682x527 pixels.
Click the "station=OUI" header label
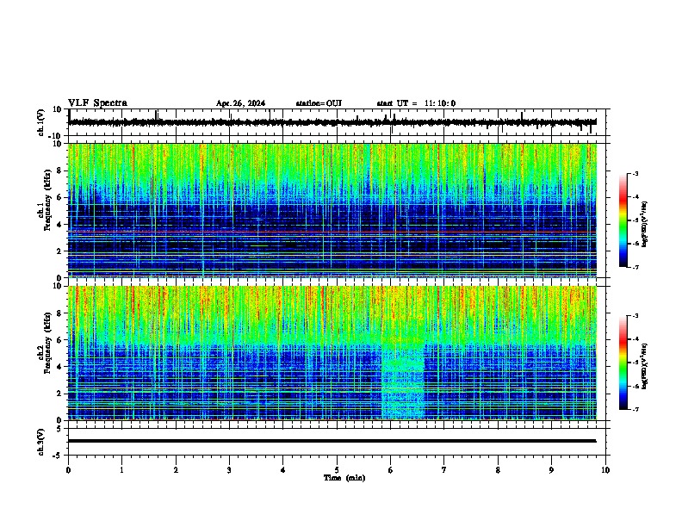(319, 103)
